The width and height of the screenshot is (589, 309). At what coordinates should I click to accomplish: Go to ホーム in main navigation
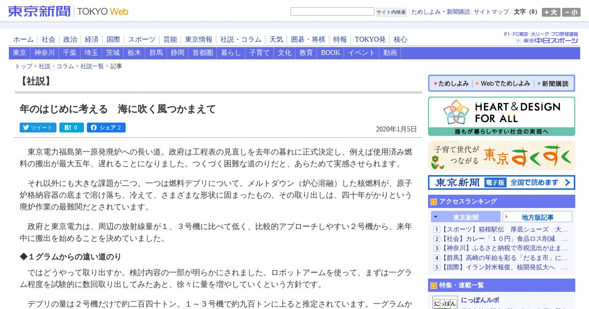pos(24,39)
